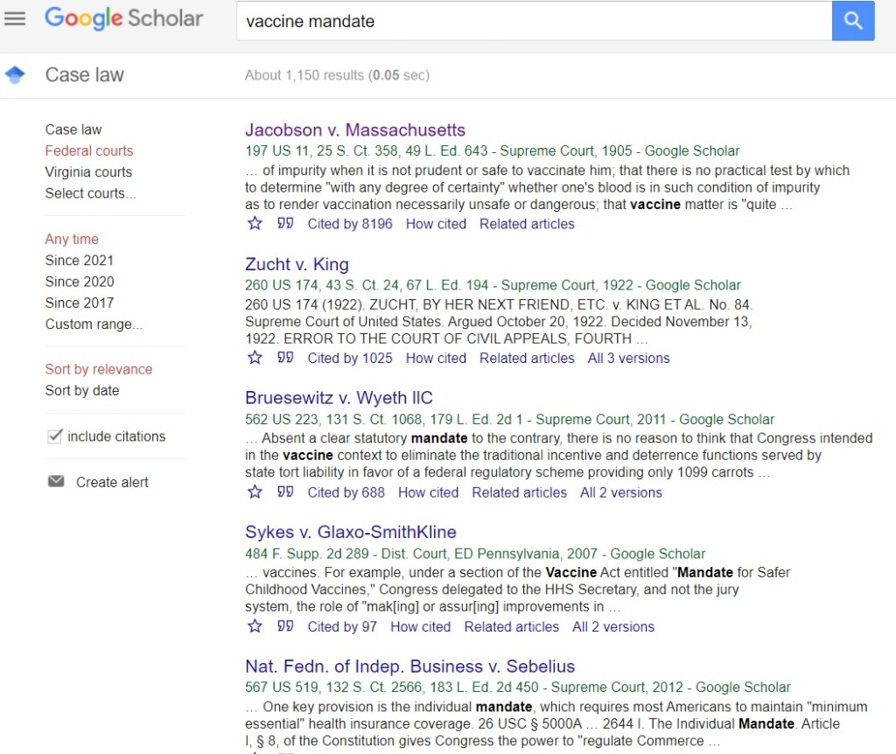Image resolution: width=896 pixels, height=754 pixels.
Task: Click the blue search magnifier button
Action: pyautogui.click(x=853, y=21)
